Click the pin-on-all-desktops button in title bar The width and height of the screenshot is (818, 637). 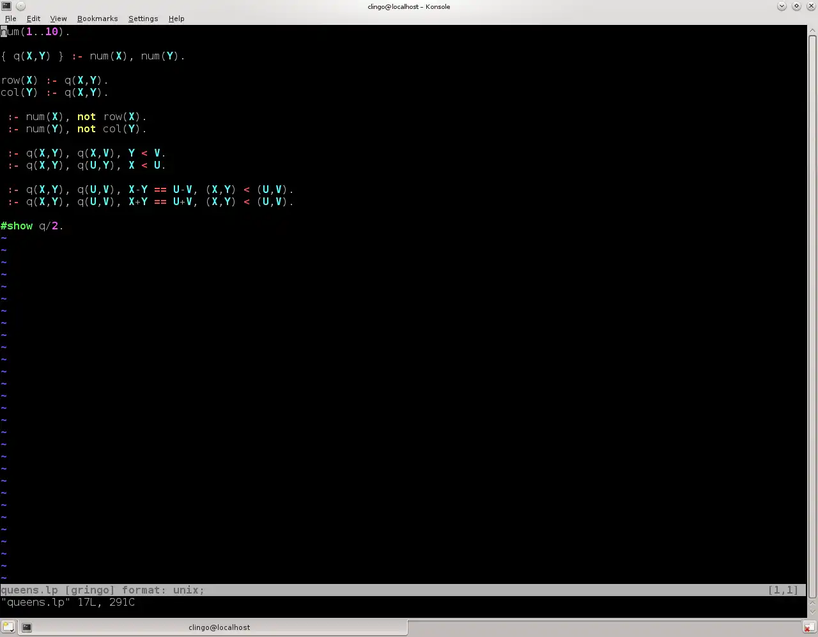[x=20, y=6]
